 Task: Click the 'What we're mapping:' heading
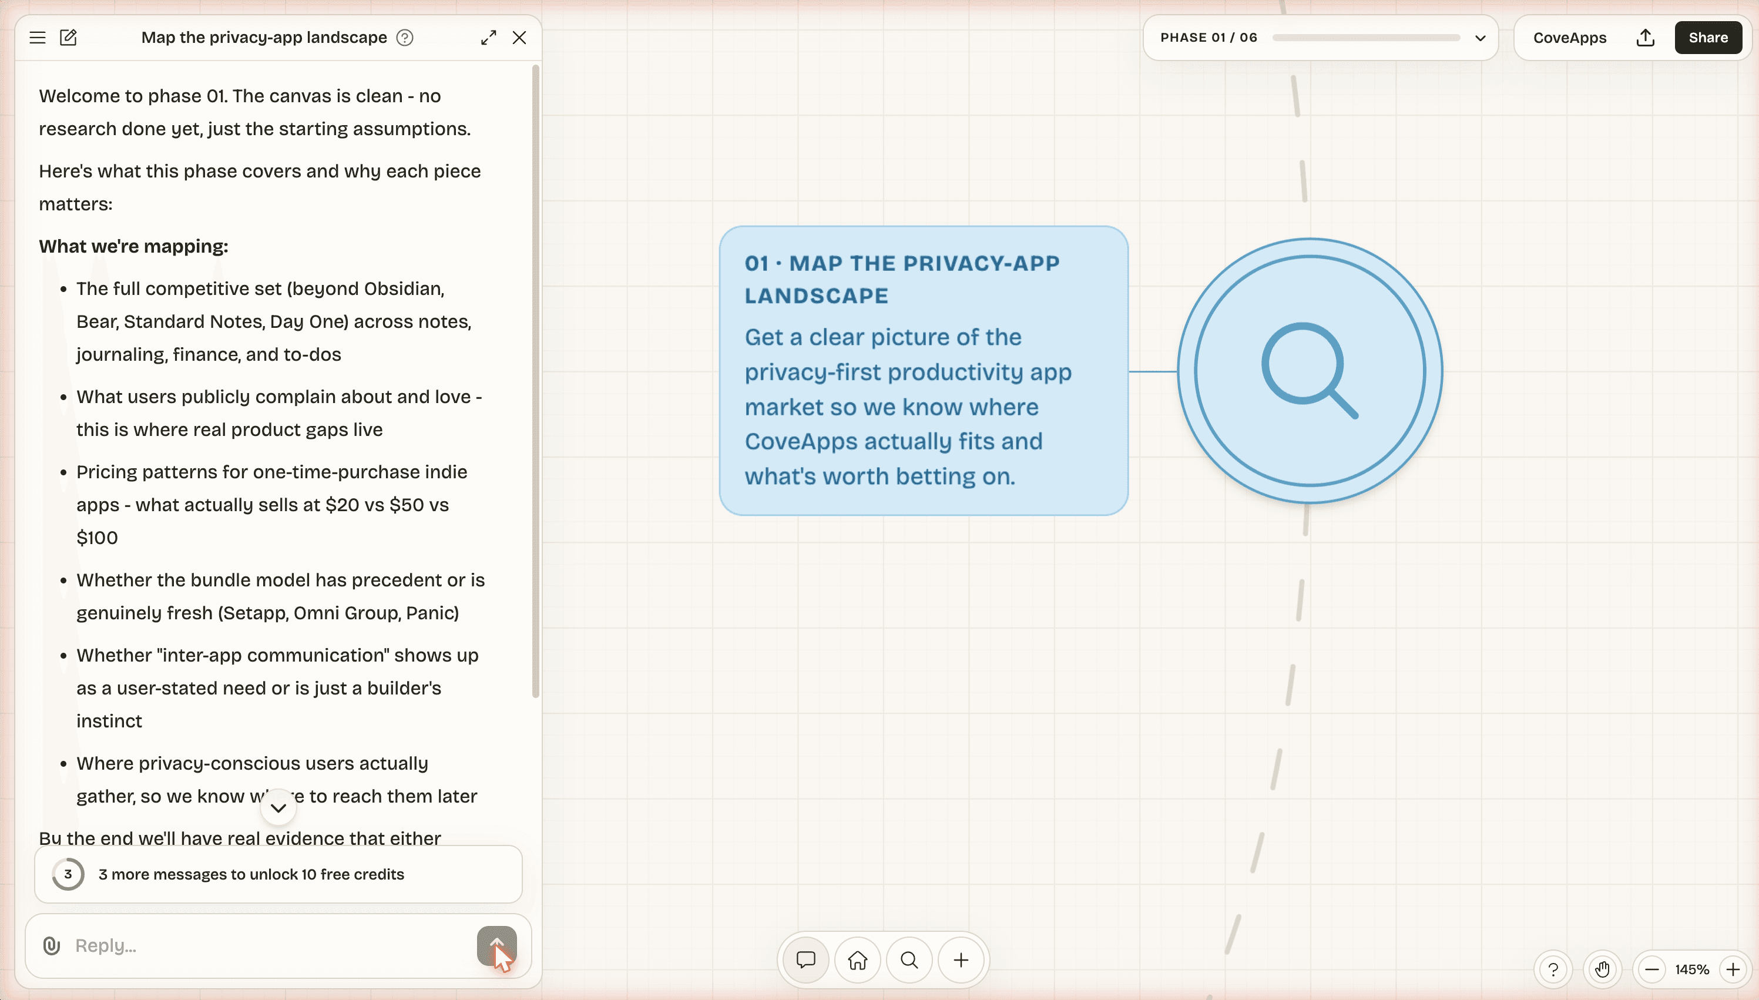tap(134, 247)
